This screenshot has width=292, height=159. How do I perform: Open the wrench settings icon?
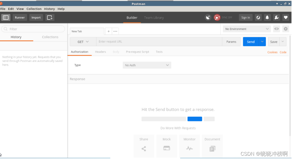click(277, 18)
